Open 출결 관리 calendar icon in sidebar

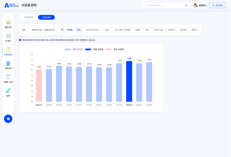coord(8,22)
